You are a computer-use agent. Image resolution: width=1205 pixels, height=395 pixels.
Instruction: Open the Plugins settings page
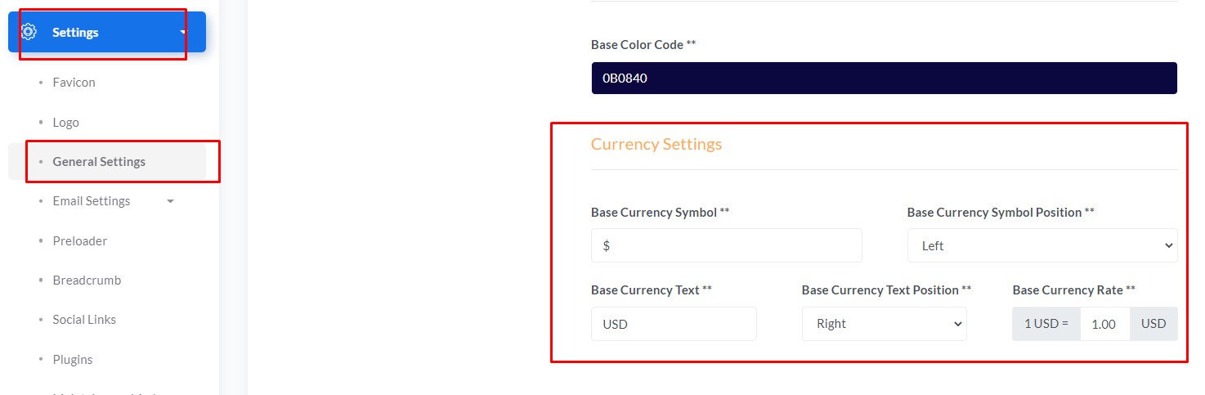pos(72,360)
